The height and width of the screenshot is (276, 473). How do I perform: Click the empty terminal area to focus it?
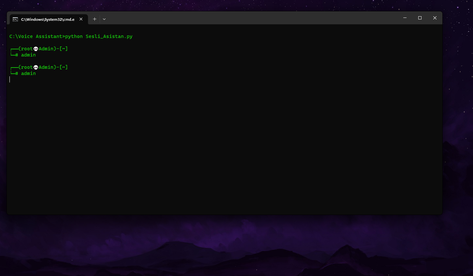click(x=224, y=146)
